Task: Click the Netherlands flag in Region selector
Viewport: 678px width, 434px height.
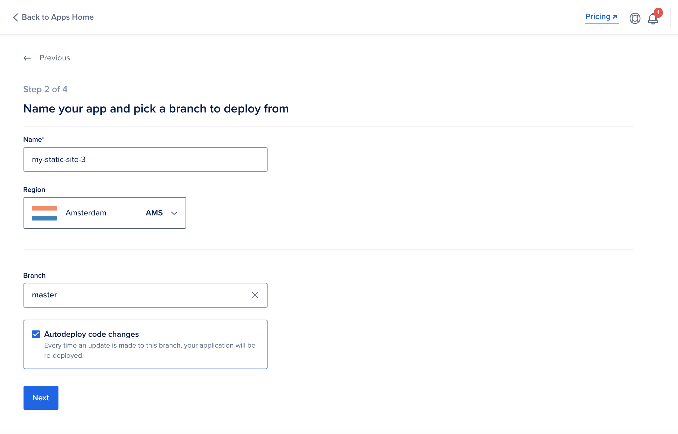Action: 44,213
